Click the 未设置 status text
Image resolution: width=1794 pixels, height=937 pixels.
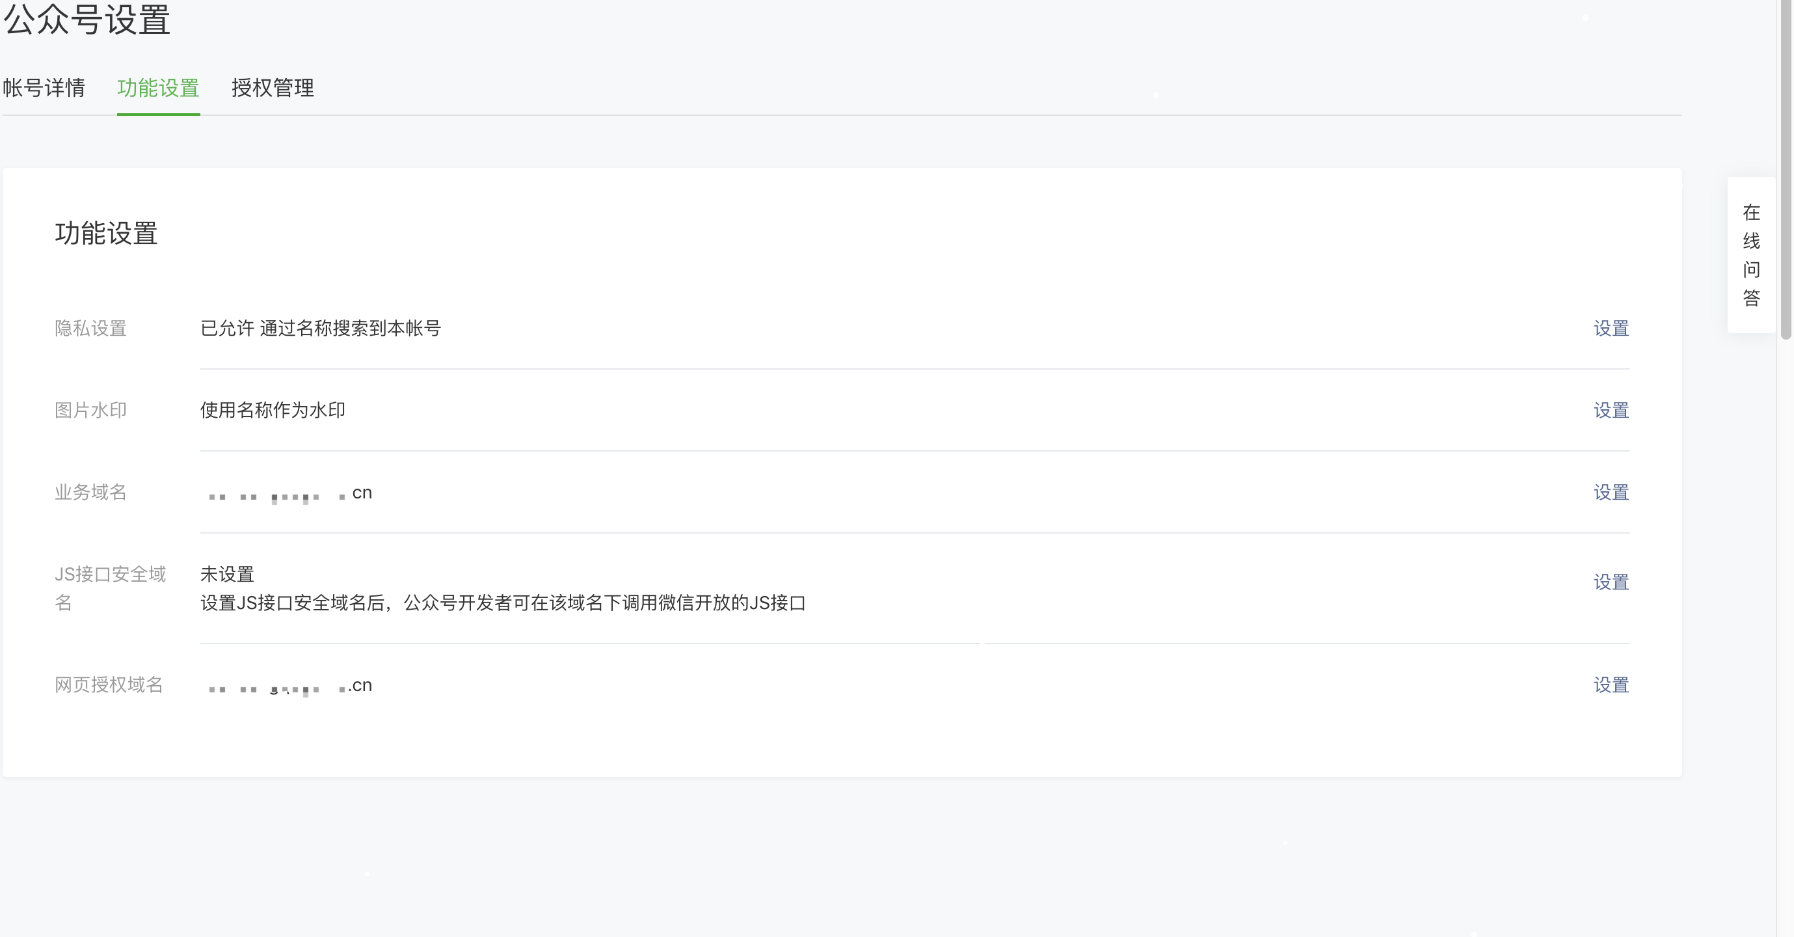pyautogui.click(x=227, y=574)
